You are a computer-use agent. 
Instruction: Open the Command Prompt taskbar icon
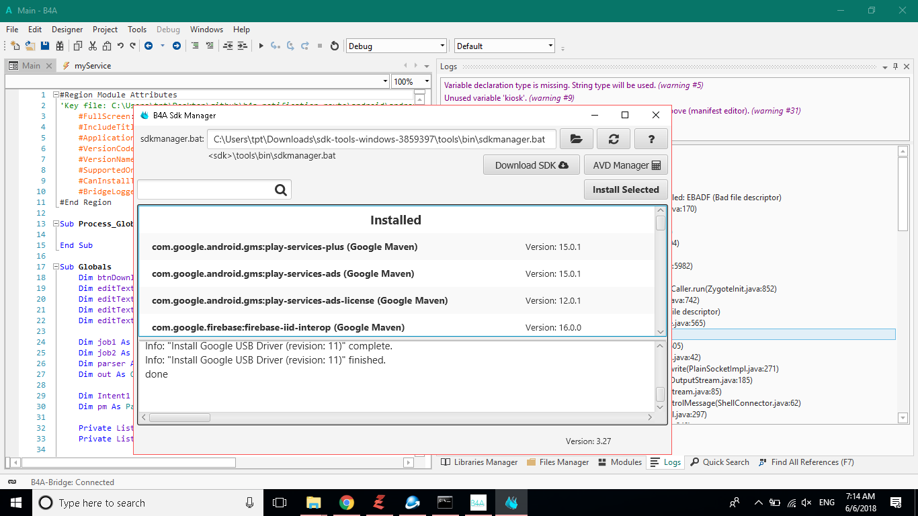point(445,503)
